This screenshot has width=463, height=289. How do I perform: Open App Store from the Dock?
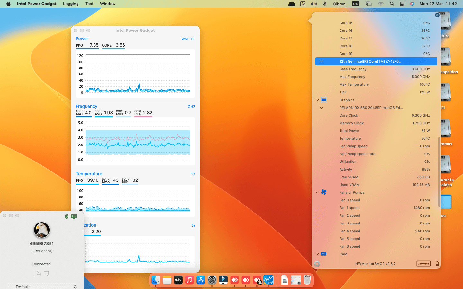[x=201, y=280]
